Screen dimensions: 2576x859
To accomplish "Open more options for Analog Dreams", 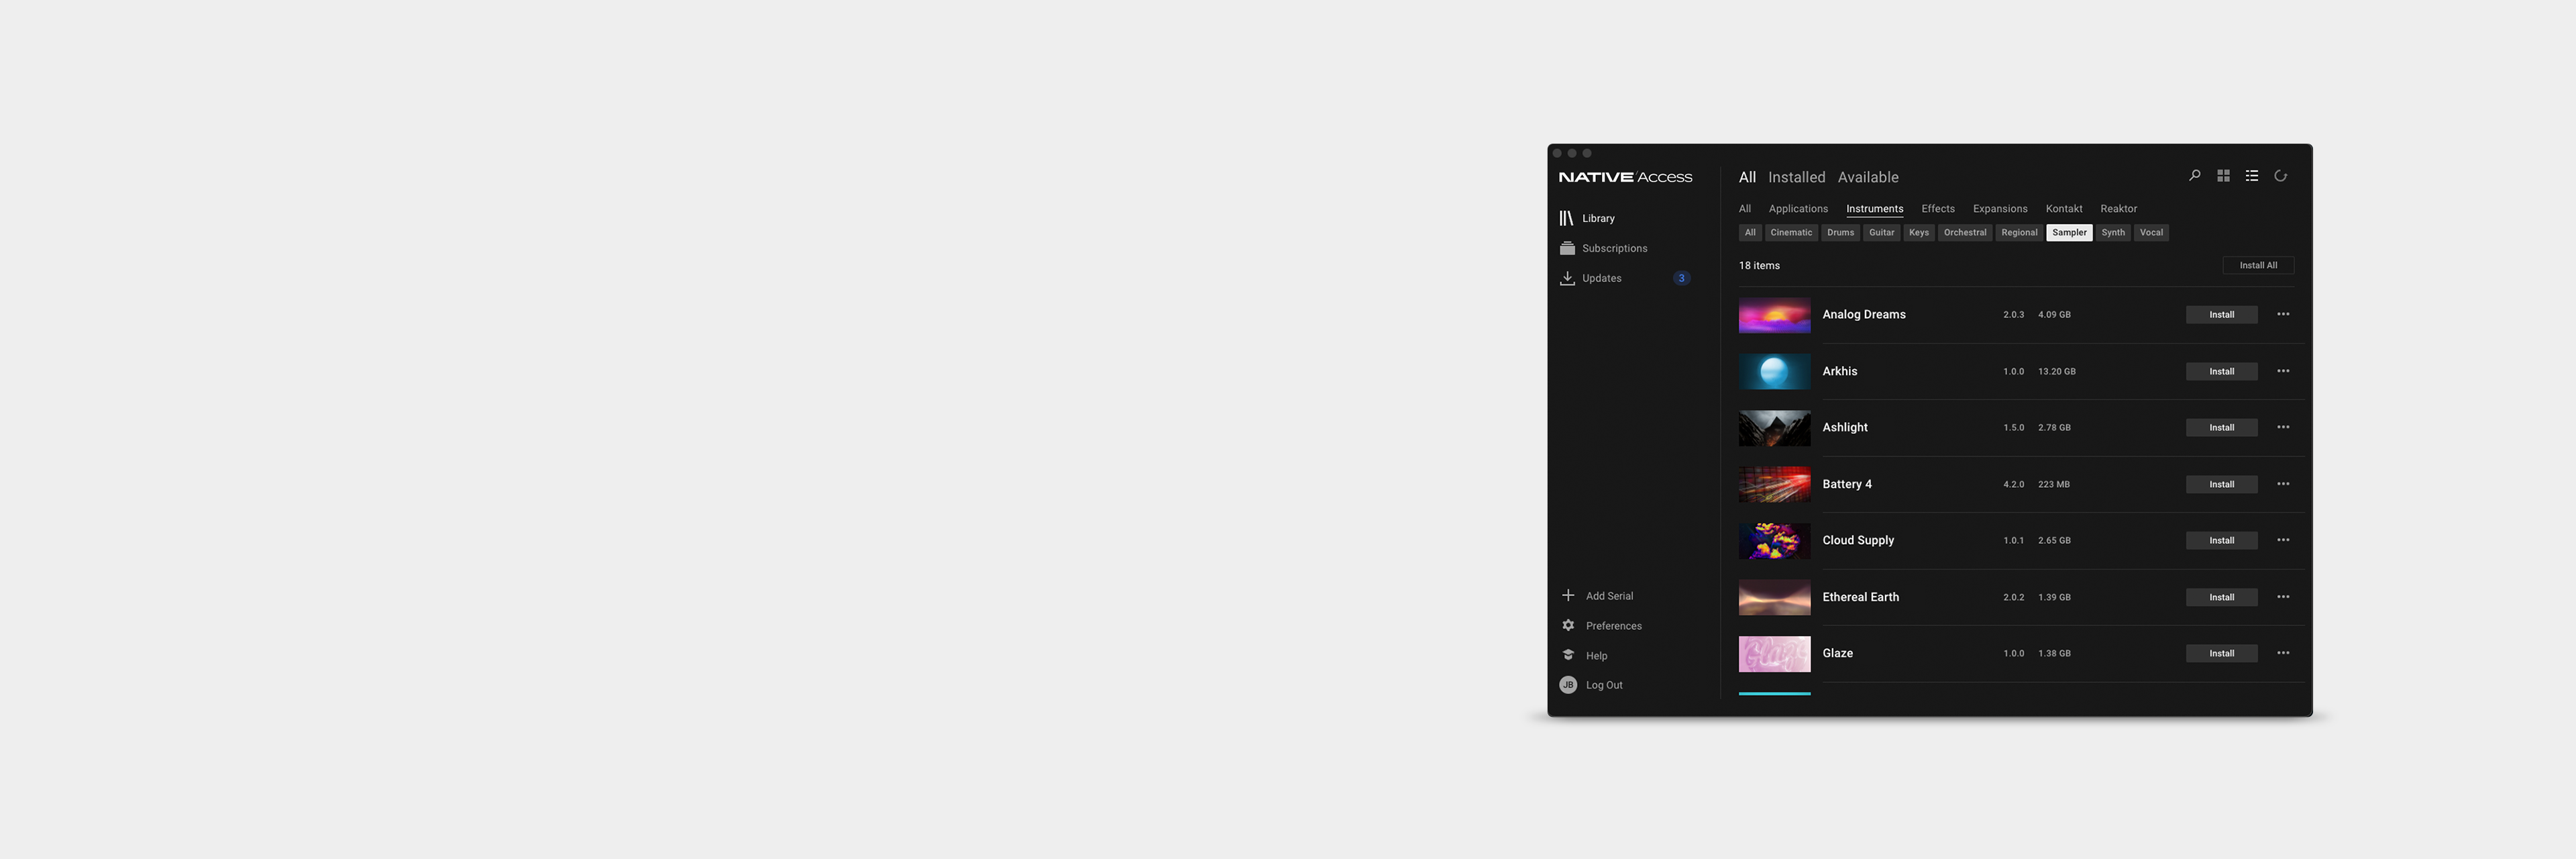I will click(x=2283, y=314).
